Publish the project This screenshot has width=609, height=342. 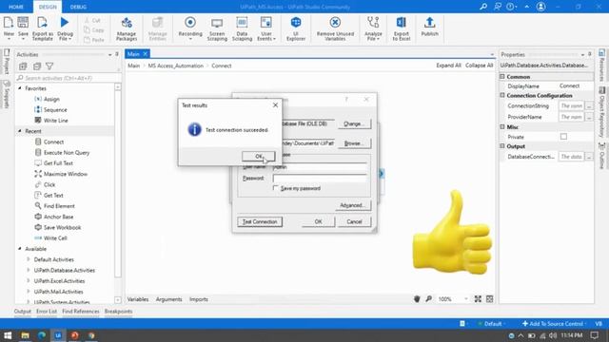(x=429, y=27)
